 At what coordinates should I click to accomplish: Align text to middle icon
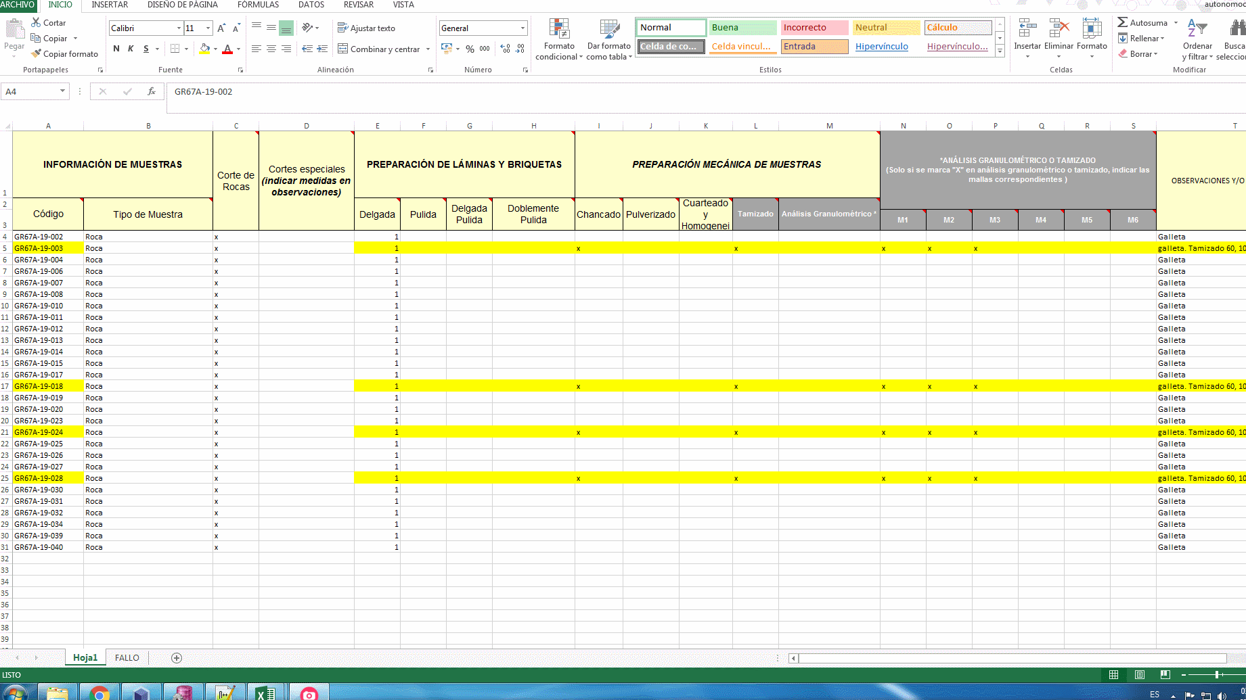point(271,28)
